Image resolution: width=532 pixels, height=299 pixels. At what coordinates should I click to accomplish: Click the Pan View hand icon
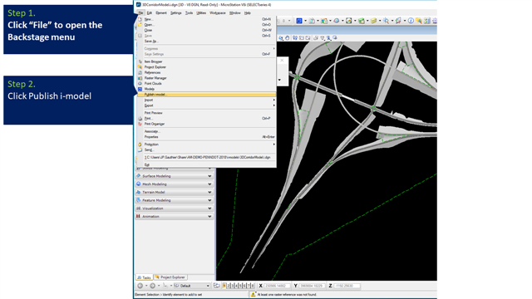pos(287,38)
